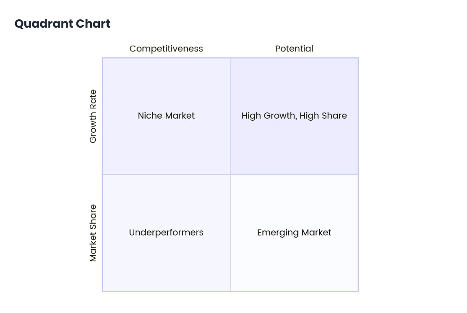Select the High Growth, High Share text
The height and width of the screenshot is (313, 467).
coord(294,116)
